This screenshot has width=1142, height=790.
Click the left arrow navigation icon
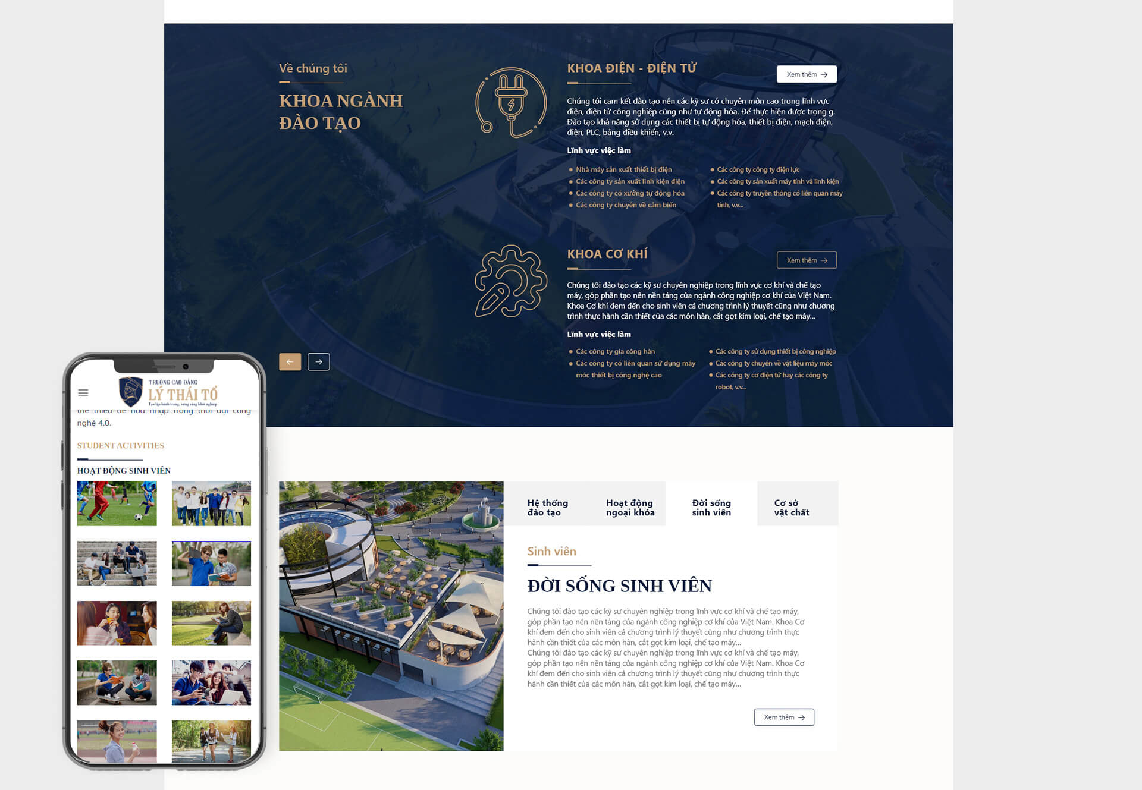click(289, 361)
